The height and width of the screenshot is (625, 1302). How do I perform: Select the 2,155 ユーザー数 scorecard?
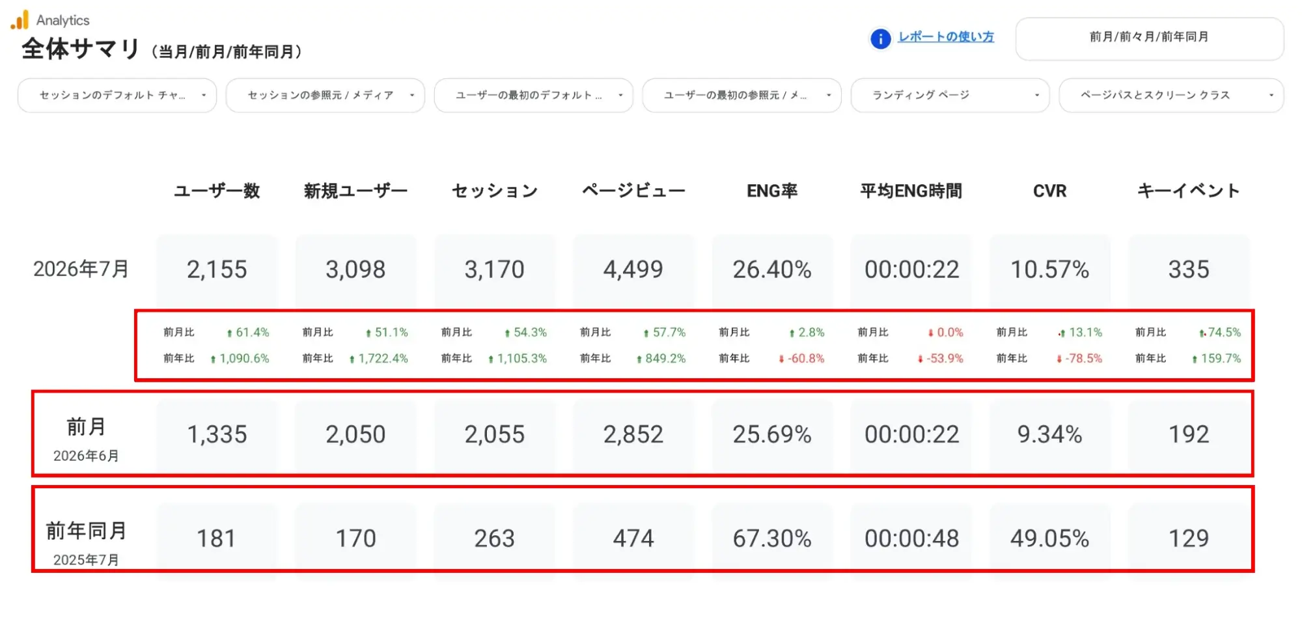217,270
